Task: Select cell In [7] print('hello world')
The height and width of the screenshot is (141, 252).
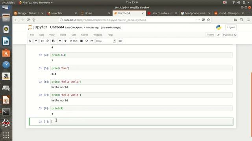Action: pyautogui.click(x=142, y=95)
